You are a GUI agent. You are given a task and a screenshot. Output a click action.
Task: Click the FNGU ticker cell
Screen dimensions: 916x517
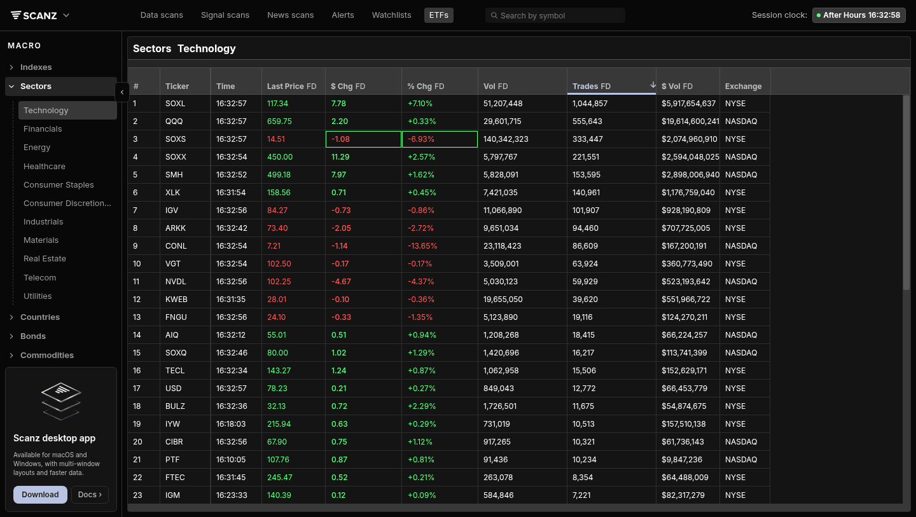pyautogui.click(x=185, y=317)
